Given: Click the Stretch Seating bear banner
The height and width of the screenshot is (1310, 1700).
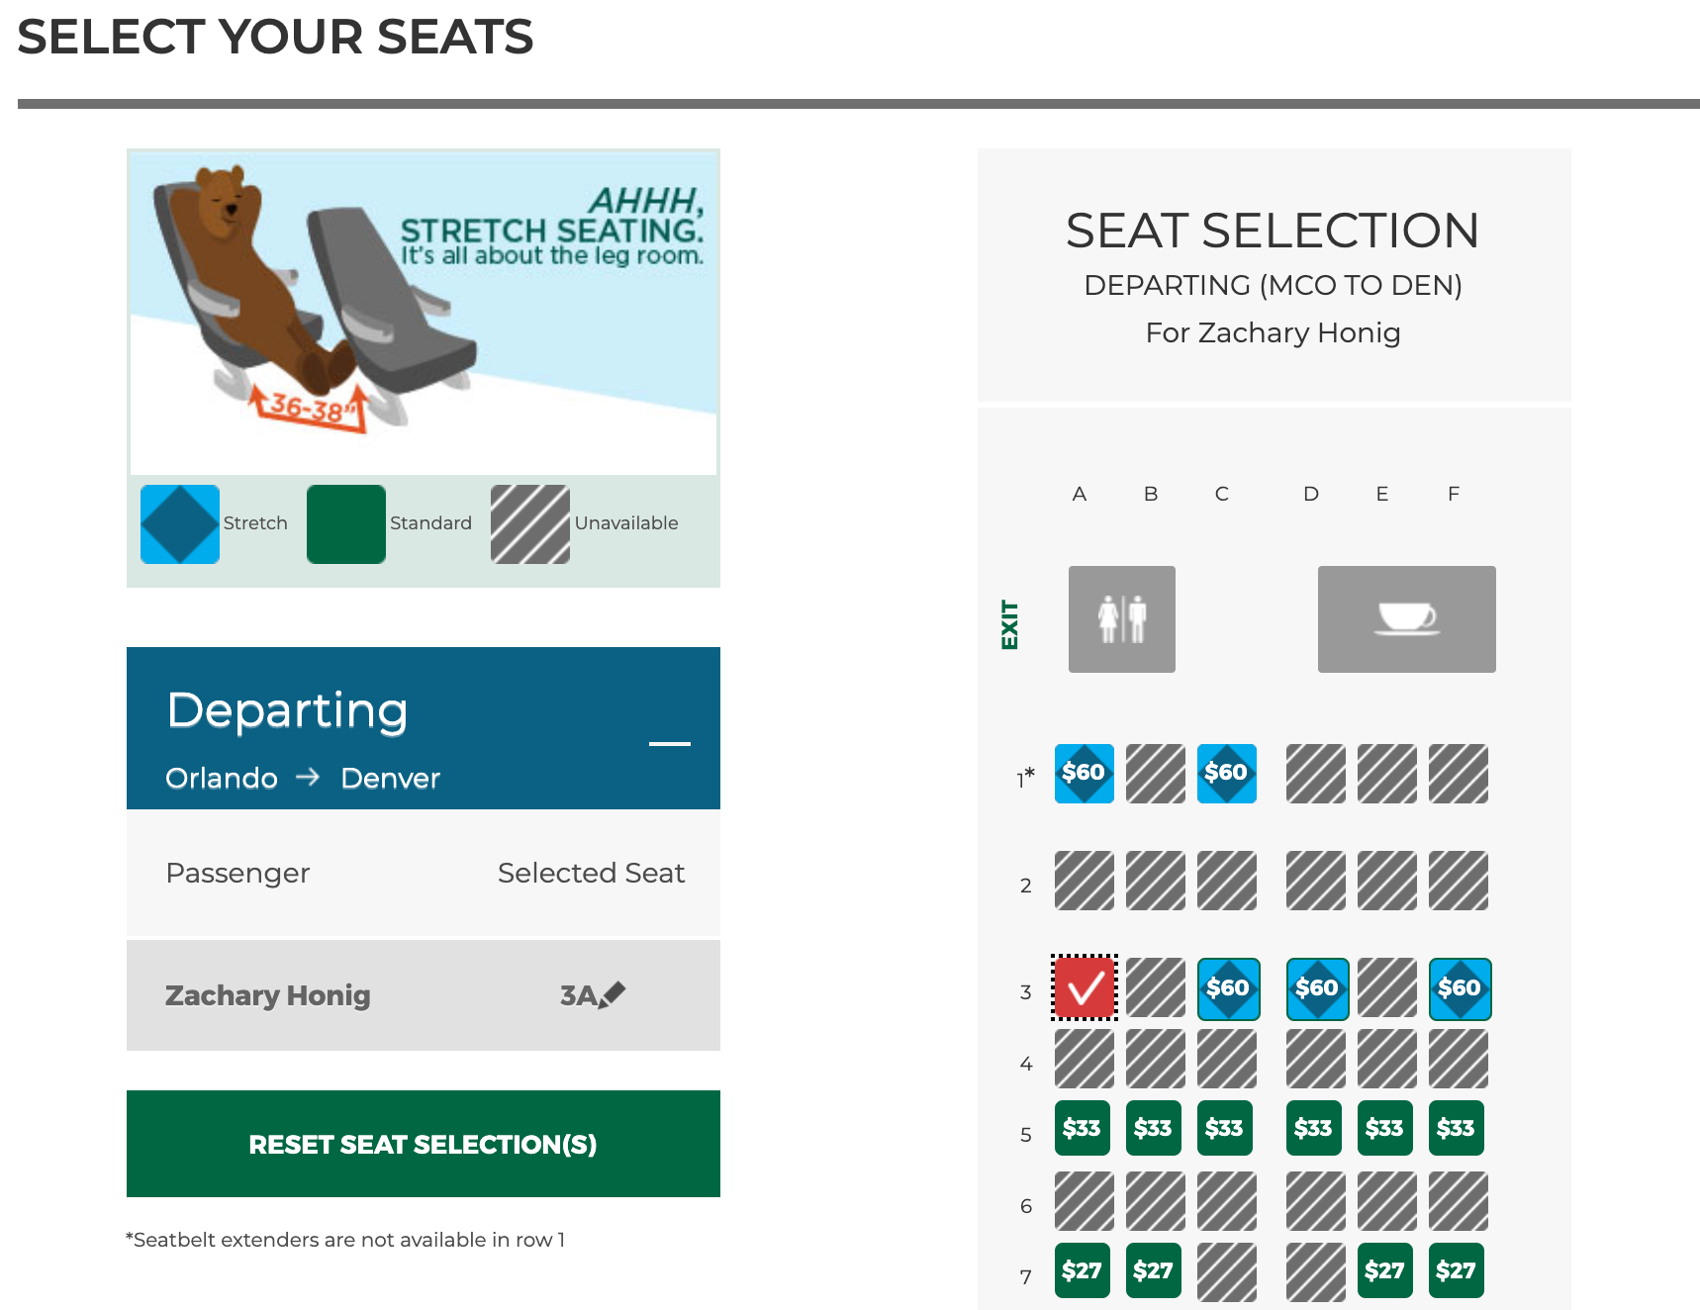Looking at the screenshot, I should pyautogui.click(x=424, y=313).
